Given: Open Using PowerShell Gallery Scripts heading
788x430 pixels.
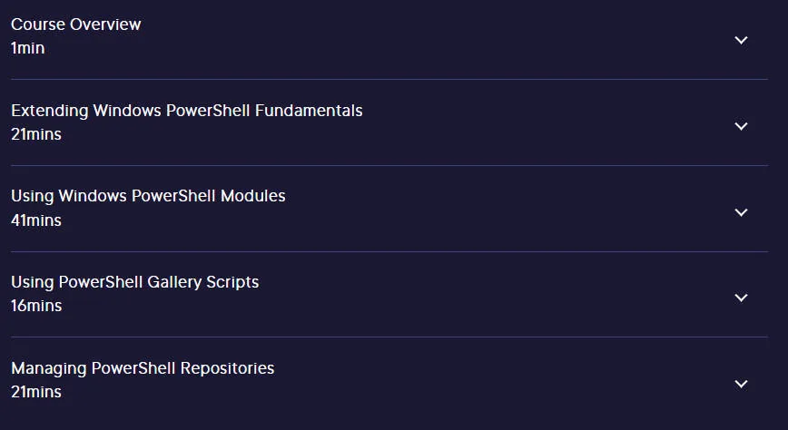Looking at the screenshot, I should tap(135, 282).
